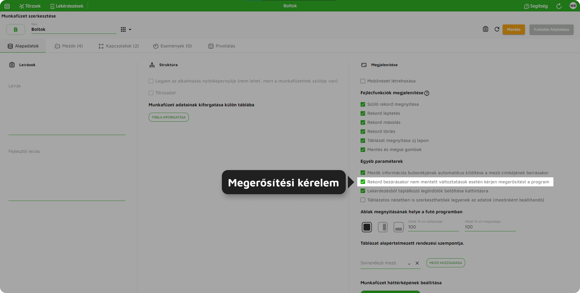Click the Megjelenítése section icon
580x293 pixels.
click(364, 65)
